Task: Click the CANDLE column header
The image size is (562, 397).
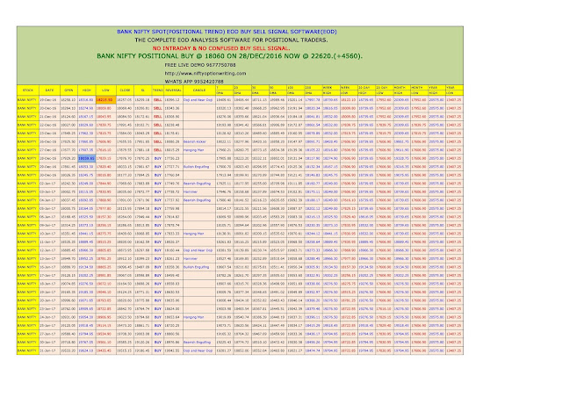Action: coord(199,90)
